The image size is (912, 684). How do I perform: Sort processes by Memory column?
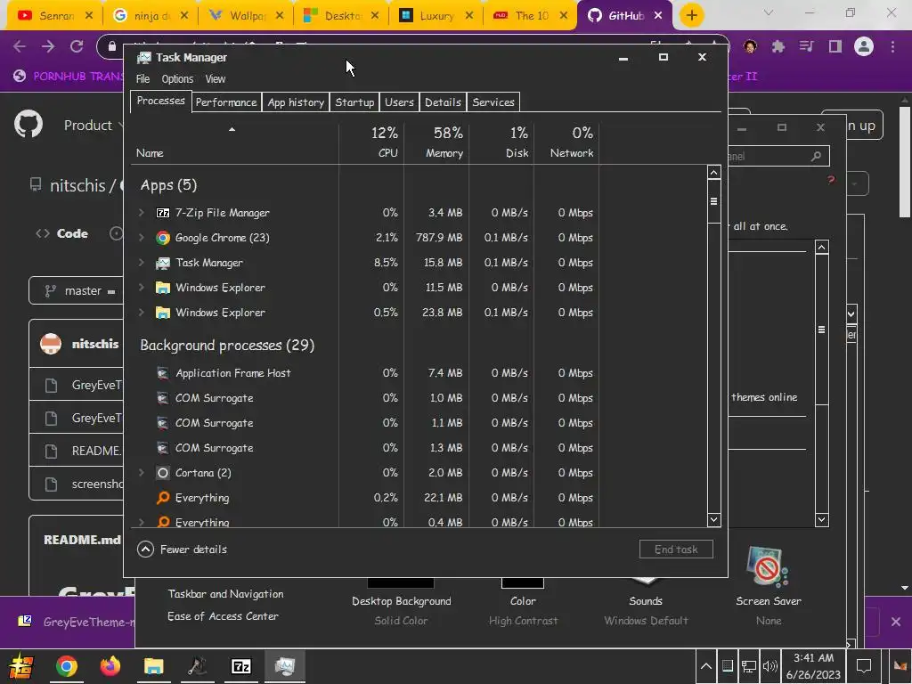[436, 143]
